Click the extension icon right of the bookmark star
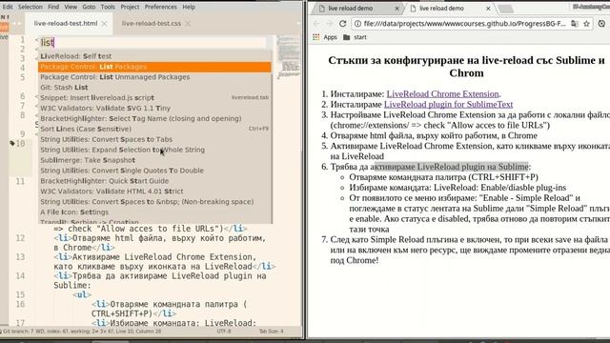The height and width of the screenshot is (343, 610). (x=601, y=24)
